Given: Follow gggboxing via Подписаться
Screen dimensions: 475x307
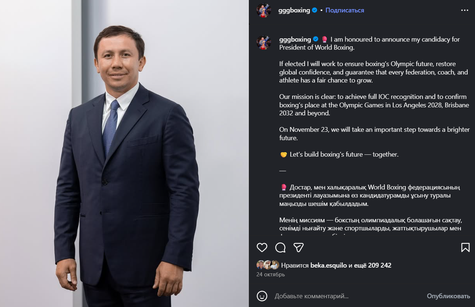Looking at the screenshot, I should click(x=345, y=10).
